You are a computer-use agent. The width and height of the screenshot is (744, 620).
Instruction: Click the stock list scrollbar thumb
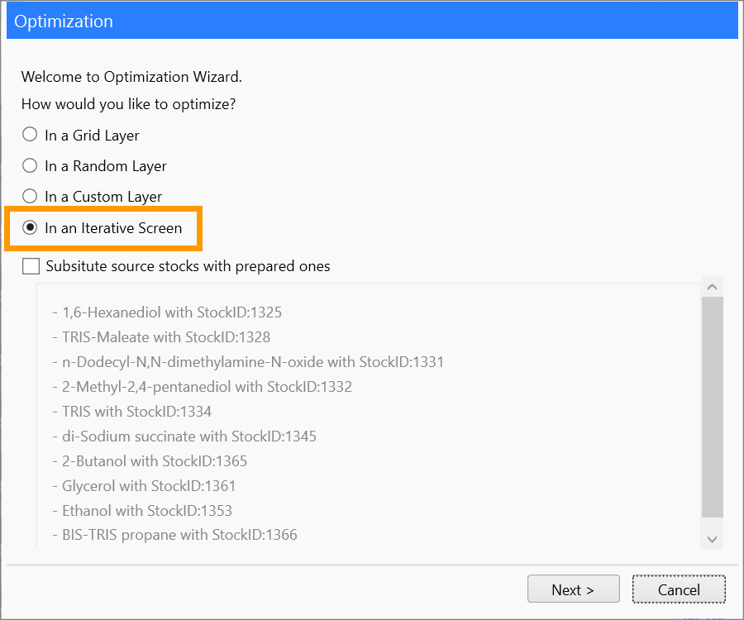[712, 405]
